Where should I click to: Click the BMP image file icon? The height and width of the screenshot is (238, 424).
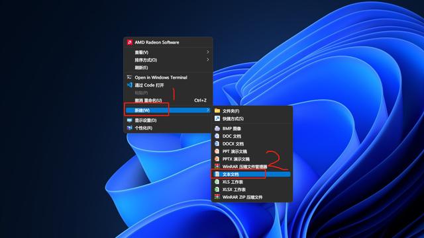pos(217,128)
